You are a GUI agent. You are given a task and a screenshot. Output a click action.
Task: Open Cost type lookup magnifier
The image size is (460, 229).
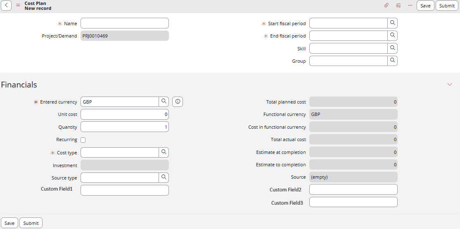(x=164, y=152)
